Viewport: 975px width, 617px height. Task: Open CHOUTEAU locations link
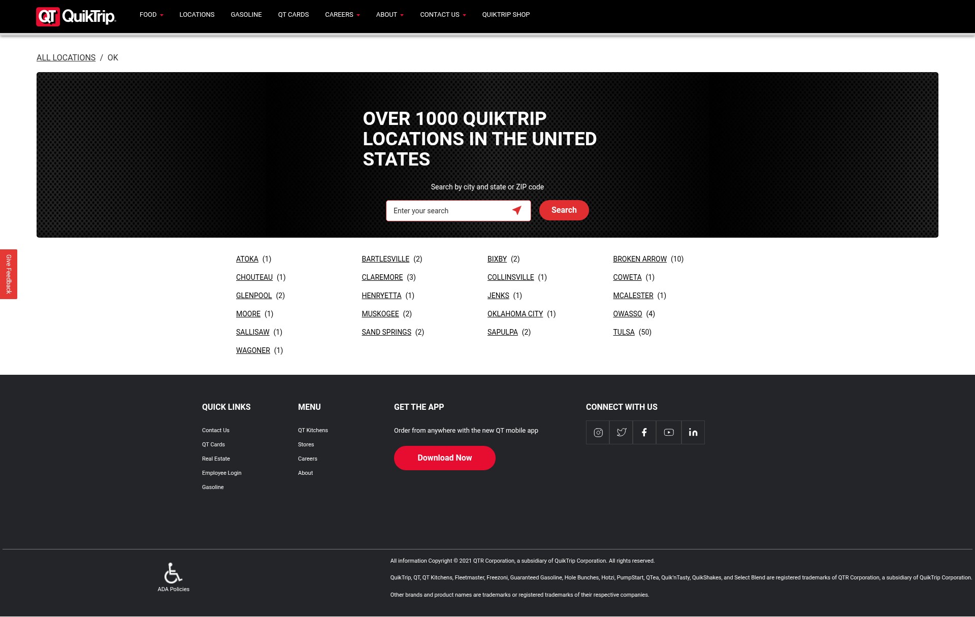pos(254,277)
